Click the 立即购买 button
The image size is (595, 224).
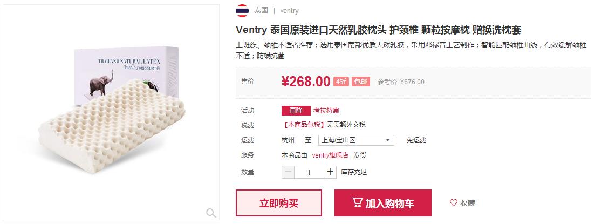point(279,203)
